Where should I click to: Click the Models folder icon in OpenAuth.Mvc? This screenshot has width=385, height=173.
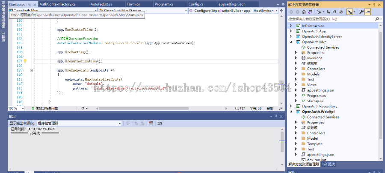click(303, 74)
